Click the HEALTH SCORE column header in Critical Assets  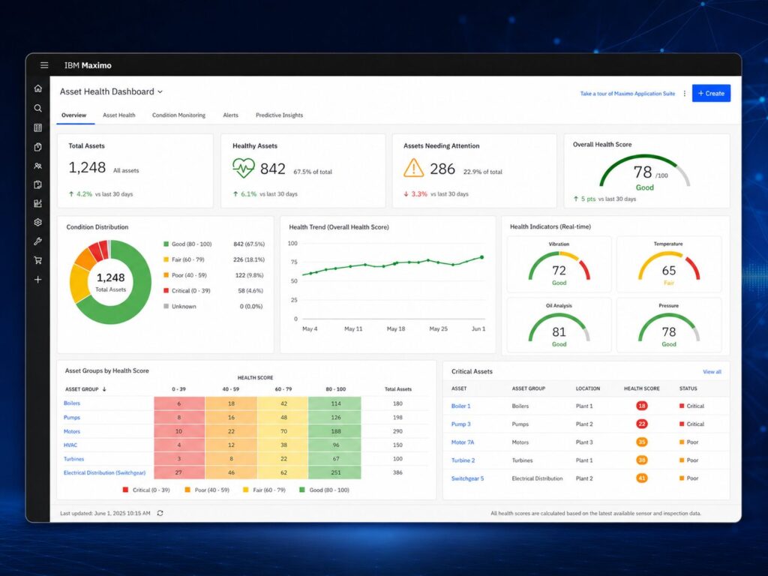[x=642, y=389]
